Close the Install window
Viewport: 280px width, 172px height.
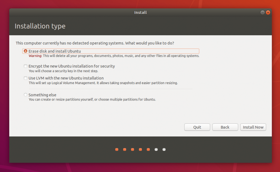coord(268,12)
